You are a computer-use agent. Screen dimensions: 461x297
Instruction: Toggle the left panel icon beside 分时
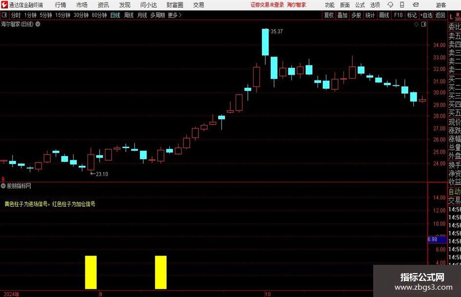(x=4, y=15)
